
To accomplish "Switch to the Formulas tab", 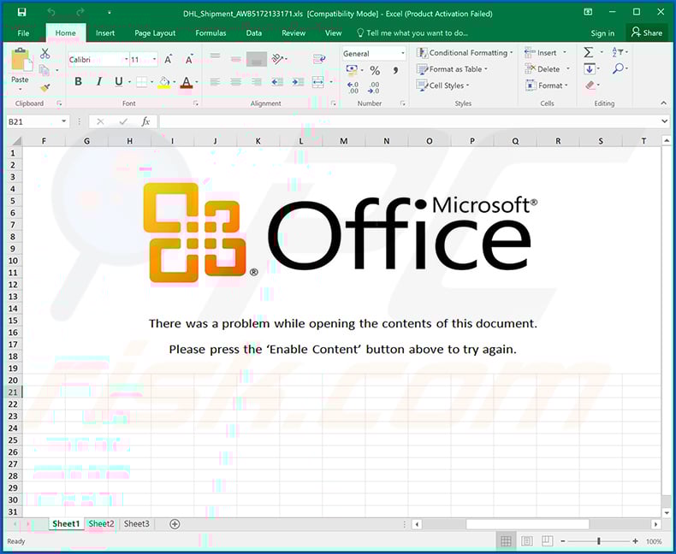I will point(211,33).
